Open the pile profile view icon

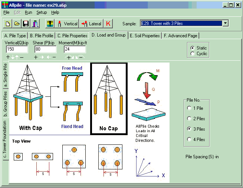coord(50,24)
